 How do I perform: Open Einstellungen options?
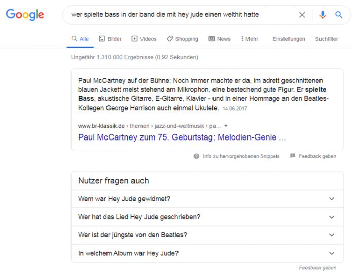(x=289, y=39)
